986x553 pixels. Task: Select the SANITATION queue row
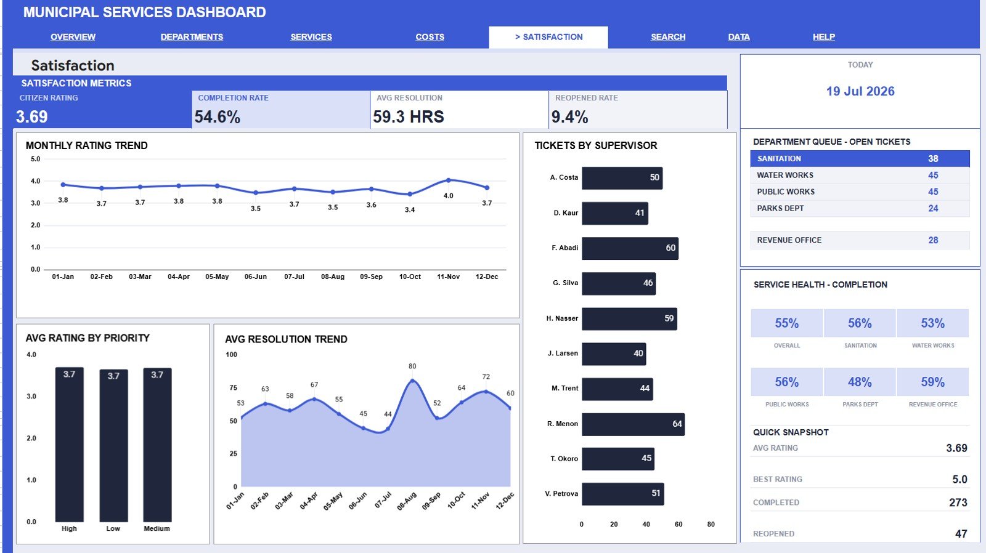tap(860, 159)
